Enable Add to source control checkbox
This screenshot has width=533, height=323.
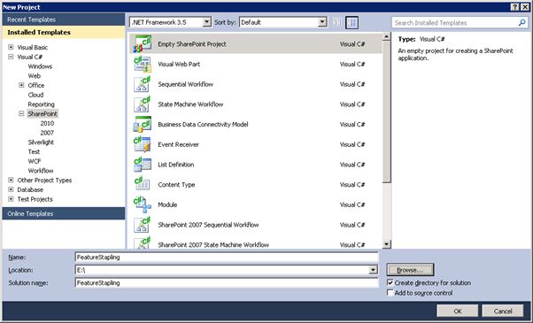tap(390, 292)
